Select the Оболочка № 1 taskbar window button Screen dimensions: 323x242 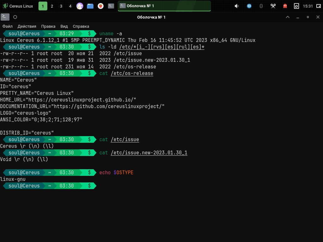164,6
